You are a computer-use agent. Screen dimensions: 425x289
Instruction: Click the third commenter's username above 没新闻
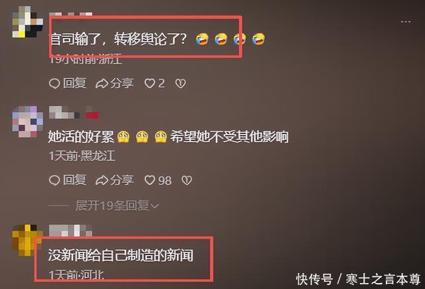point(71,230)
